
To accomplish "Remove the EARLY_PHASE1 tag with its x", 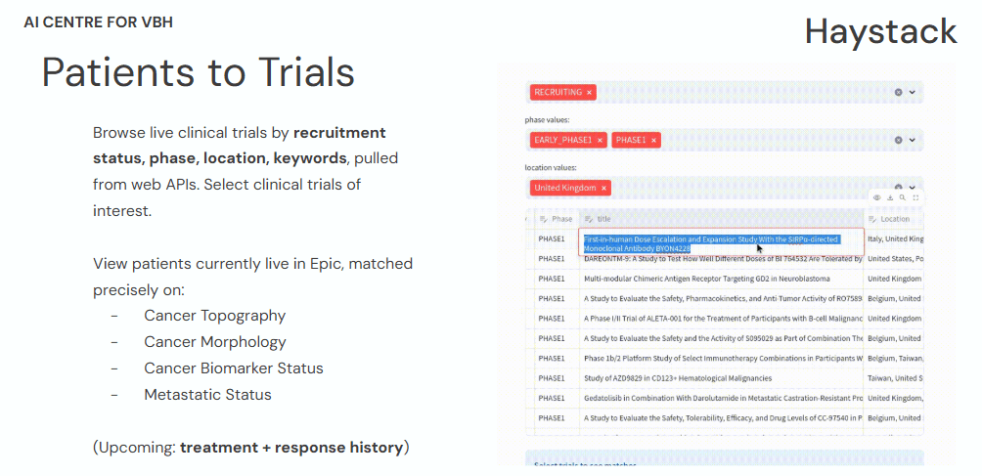I will [600, 140].
